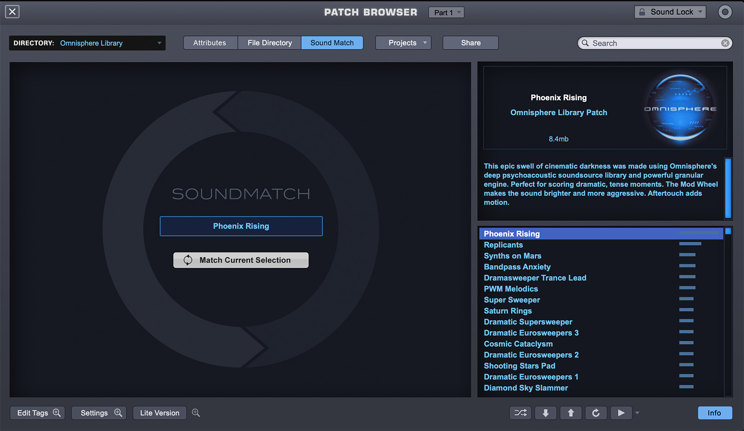Clear the search with the X icon

(725, 43)
